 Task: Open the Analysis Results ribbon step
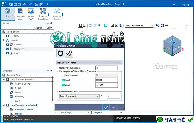(57, 14)
